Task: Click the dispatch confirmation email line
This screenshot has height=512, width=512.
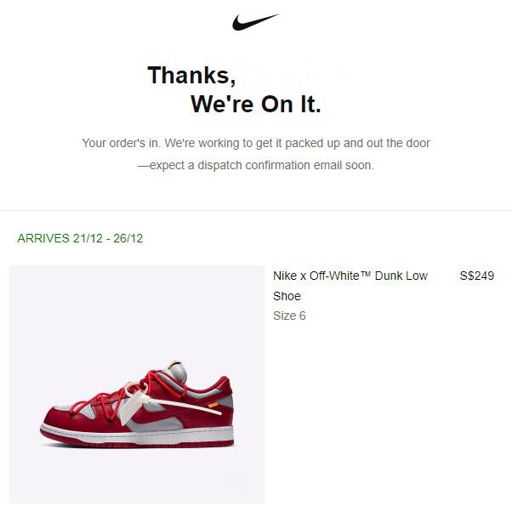Action: pyautogui.click(x=255, y=165)
